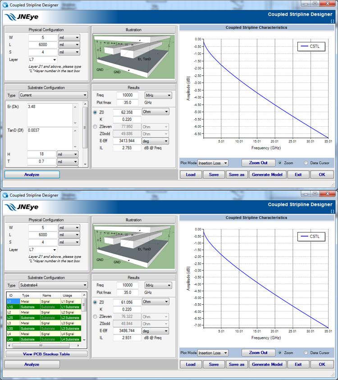Click the CSTL legend in bottom plot
338x380 pixels.
click(x=311, y=237)
